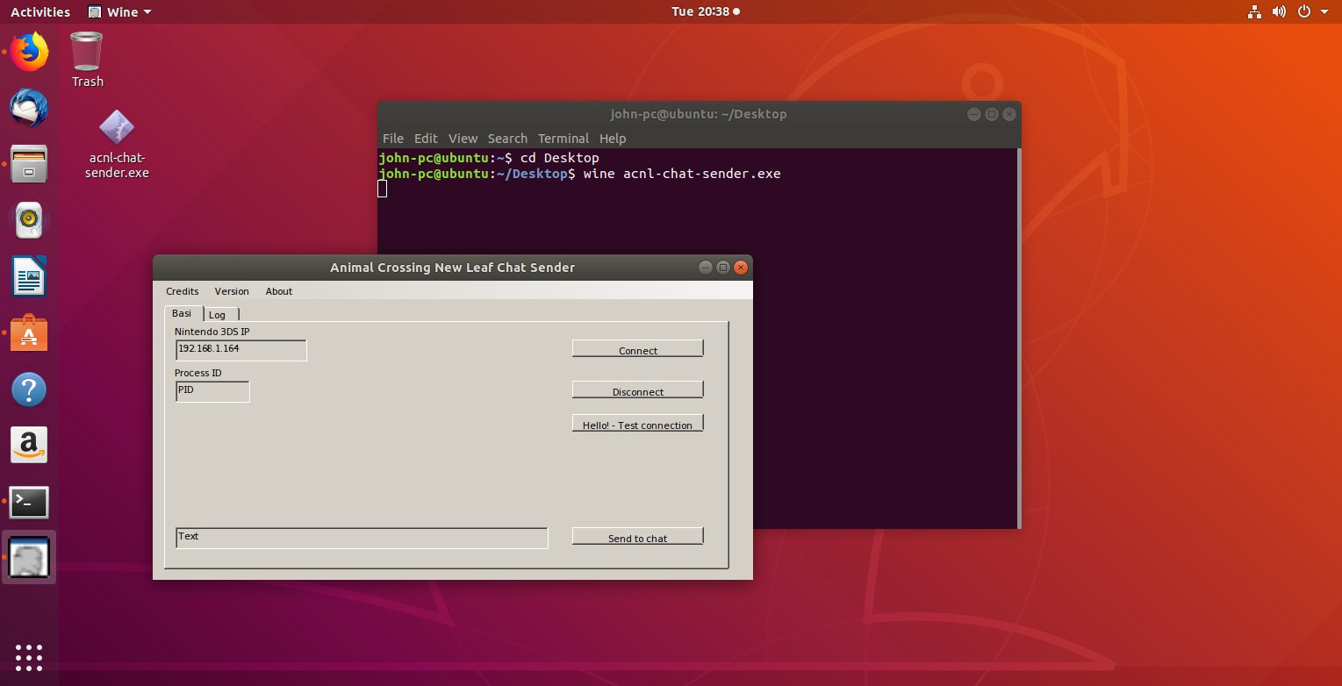The height and width of the screenshot is (686, 1342).
Task: Select the Trash icon on the desktop
Action: click(87, 60)
